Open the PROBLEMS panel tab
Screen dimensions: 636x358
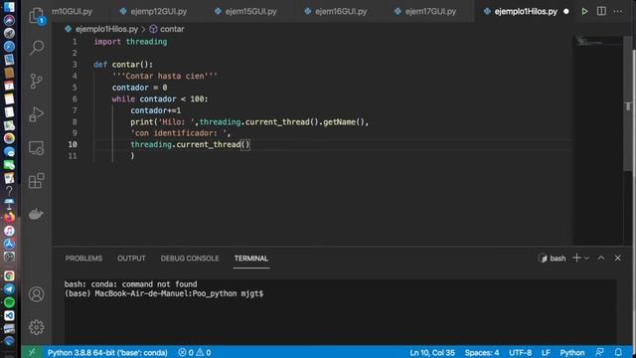click(83, 259)
